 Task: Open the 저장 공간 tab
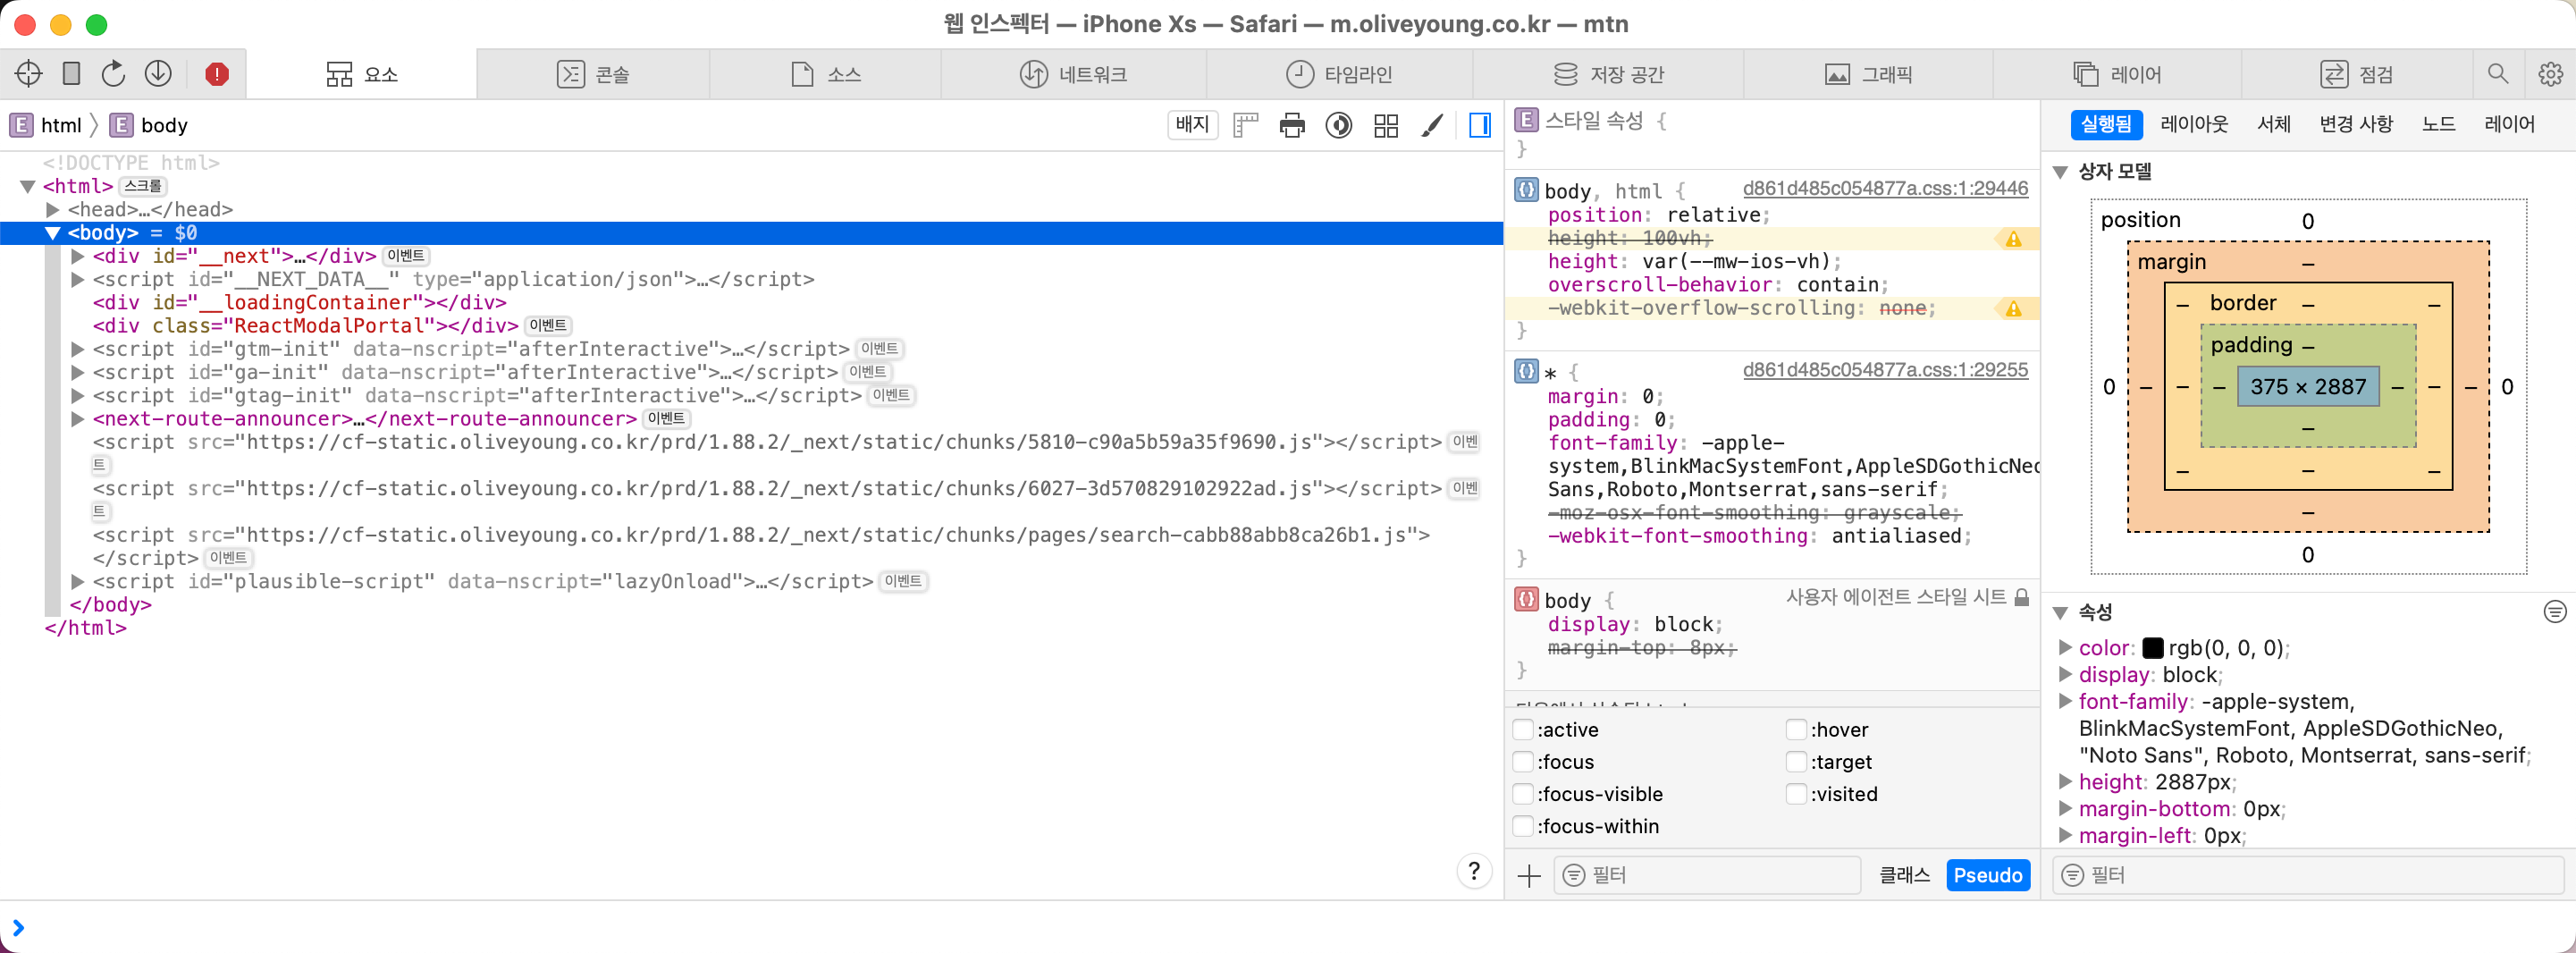(x=1608, y=74)
